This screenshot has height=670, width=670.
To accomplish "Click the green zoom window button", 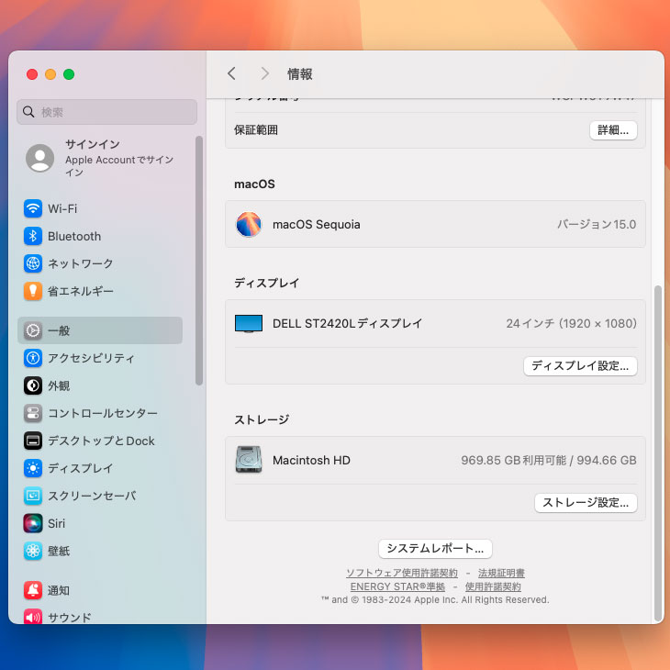I will tap(69, 74).
